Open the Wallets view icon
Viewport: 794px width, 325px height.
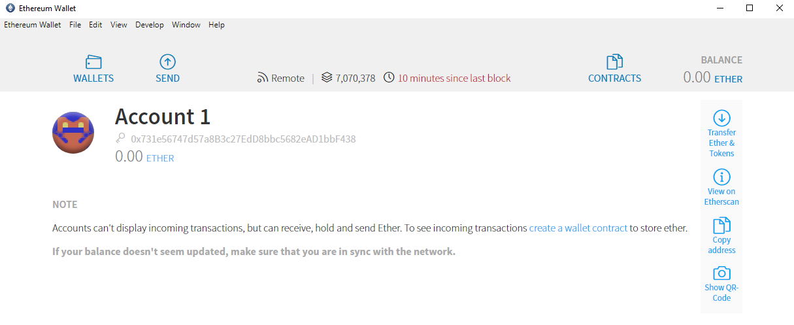(x=93, y=62)
